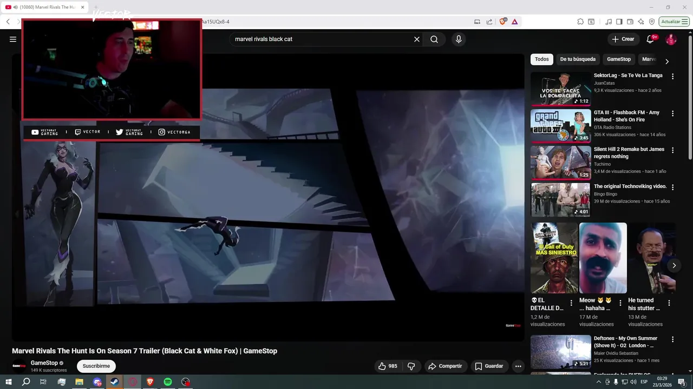693x389 pixels.
Task: Like the video with thumbs up
Action: [388, 366]
